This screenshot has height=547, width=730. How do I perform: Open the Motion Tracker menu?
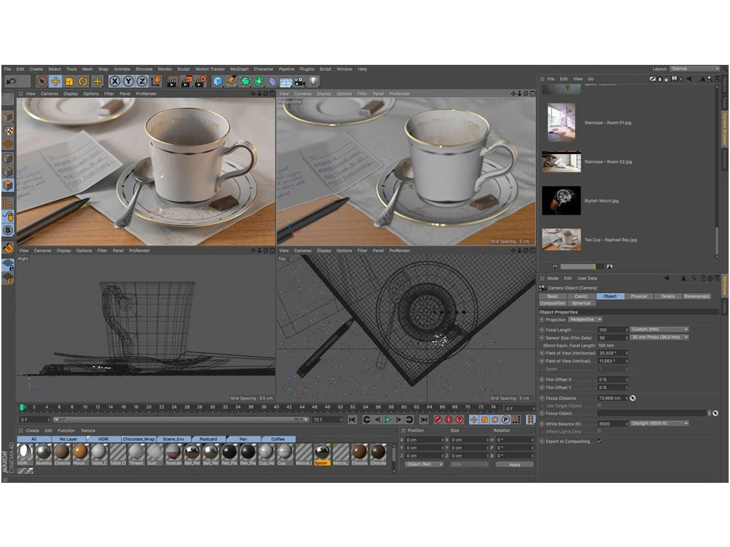[x=210, y=69]
